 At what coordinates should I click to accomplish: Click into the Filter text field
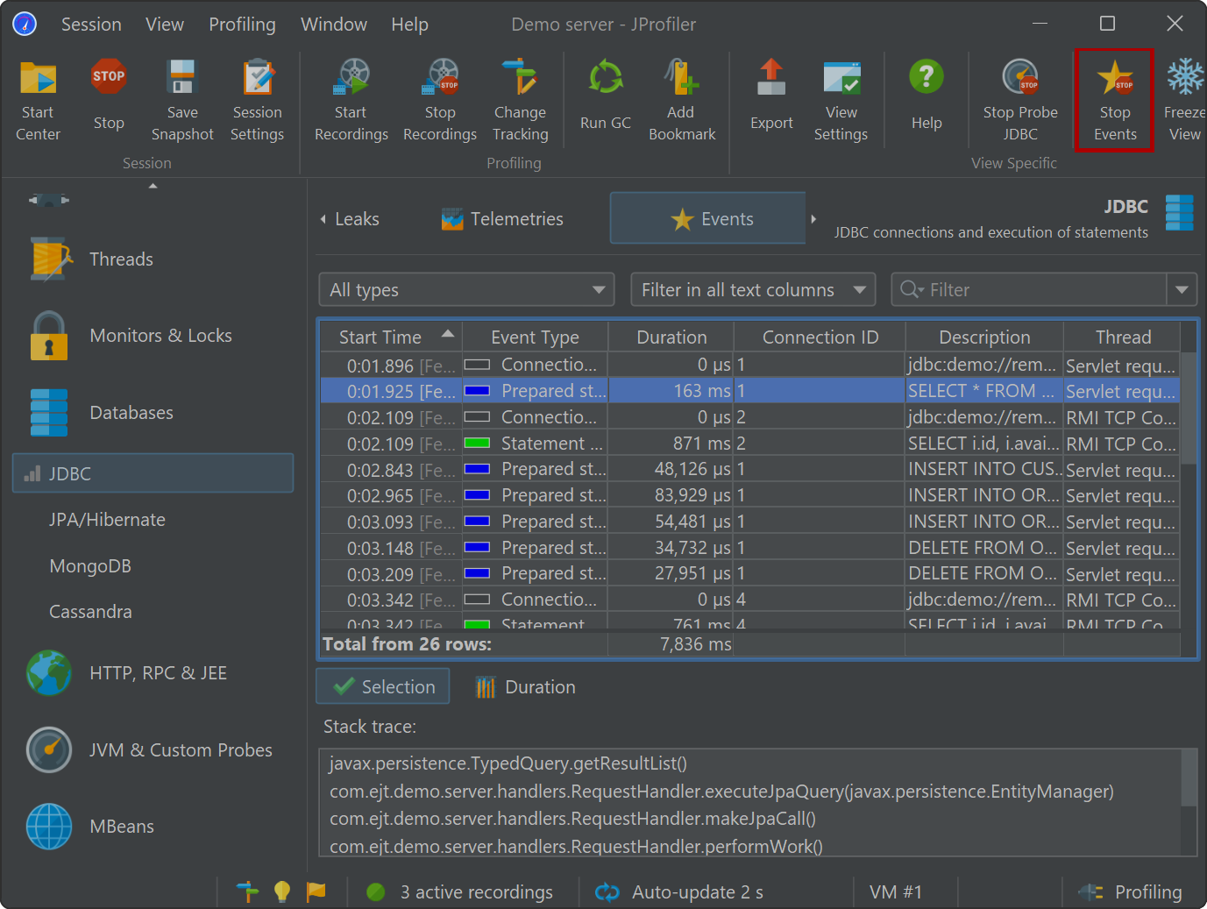coord(1043,290)
